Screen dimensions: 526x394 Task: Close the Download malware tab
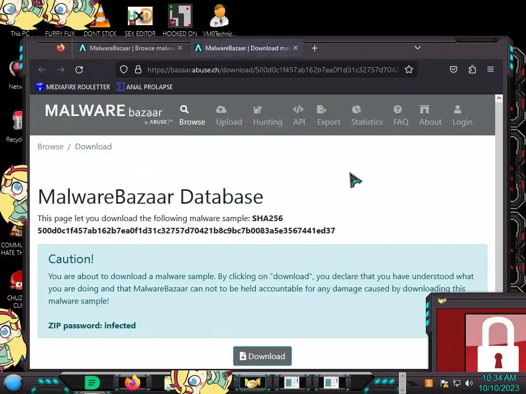(x=295, y=48)
